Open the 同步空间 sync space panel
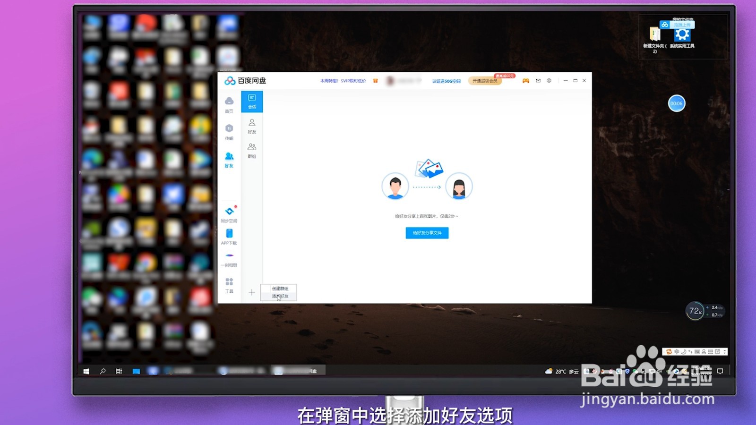Screen dimensions: 756x425 point(229,215)
